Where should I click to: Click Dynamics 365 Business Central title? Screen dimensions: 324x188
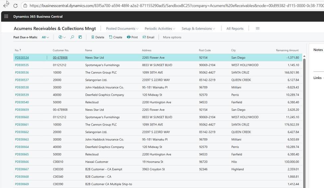[38, 17]
